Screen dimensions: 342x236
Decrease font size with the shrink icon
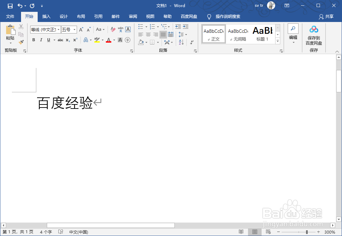click(89, 29)
